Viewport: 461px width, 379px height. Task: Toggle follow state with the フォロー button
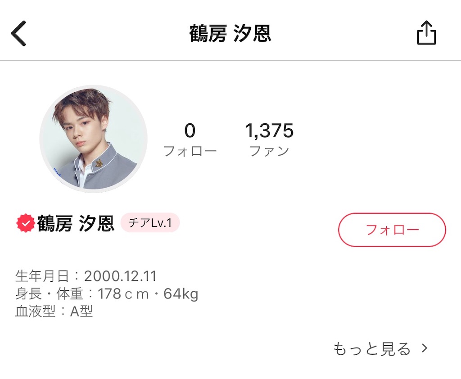[x=391, y=230]
